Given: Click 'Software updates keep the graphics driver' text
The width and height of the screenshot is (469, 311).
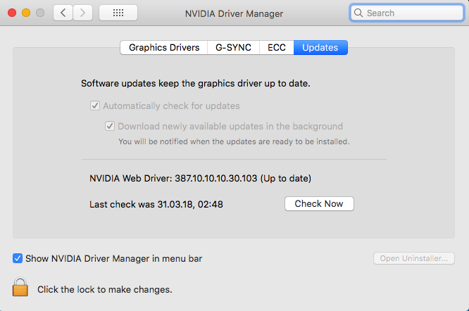Looking at the screenshot, I should pos(196,83).
